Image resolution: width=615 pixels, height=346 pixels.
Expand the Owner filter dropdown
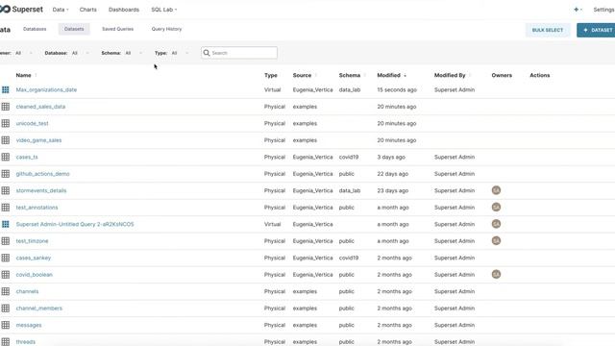click(23, 53)
